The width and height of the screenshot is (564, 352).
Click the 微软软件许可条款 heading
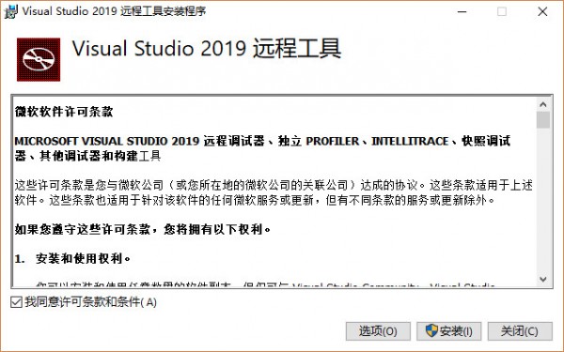pyautogui.click(x=64, y=112)
